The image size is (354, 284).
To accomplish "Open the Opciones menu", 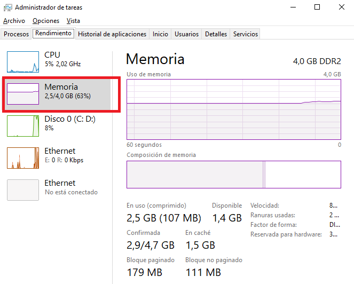I will [46, 21].
